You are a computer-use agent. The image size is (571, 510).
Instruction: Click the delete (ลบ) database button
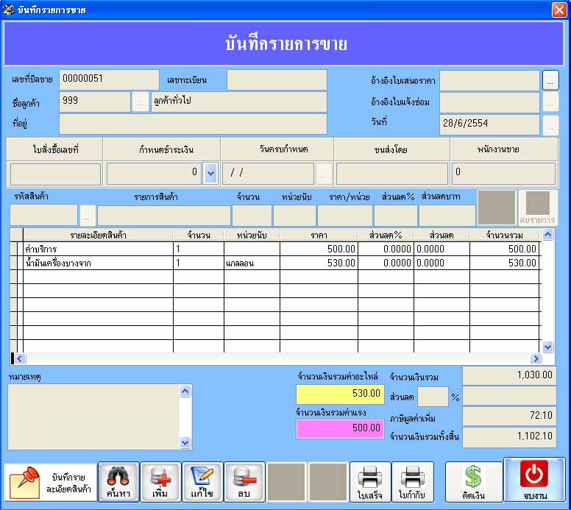point(244,482)
